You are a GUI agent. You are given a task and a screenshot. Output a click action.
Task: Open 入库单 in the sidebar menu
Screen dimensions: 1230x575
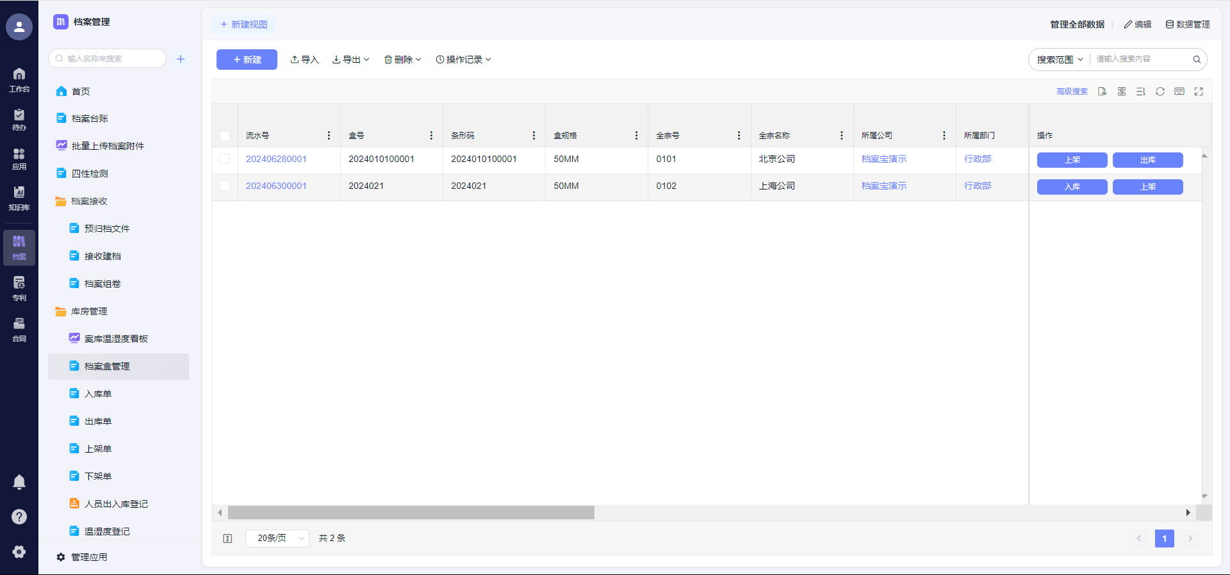pyautogui.click(x=98, y=394)
